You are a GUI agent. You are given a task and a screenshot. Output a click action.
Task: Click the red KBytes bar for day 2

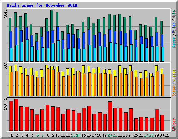16,115
